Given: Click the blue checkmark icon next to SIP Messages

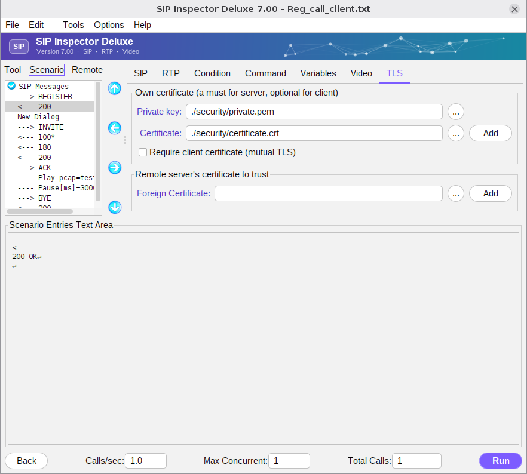Looking at the screenshot, I should click(11, 86).
